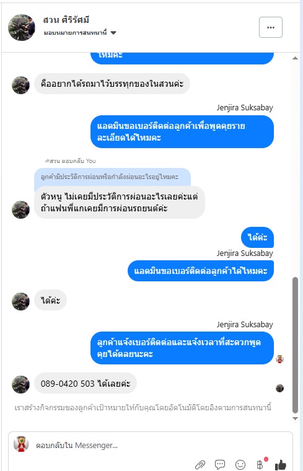Click the สวน ศิริรัศมี header profile picture
Viewport: 303px width, 471px height.
click(x=22, y=27)
